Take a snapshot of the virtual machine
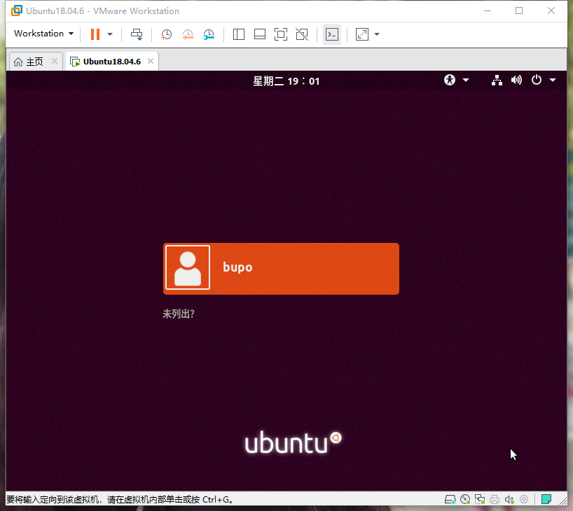 (166, 34)
